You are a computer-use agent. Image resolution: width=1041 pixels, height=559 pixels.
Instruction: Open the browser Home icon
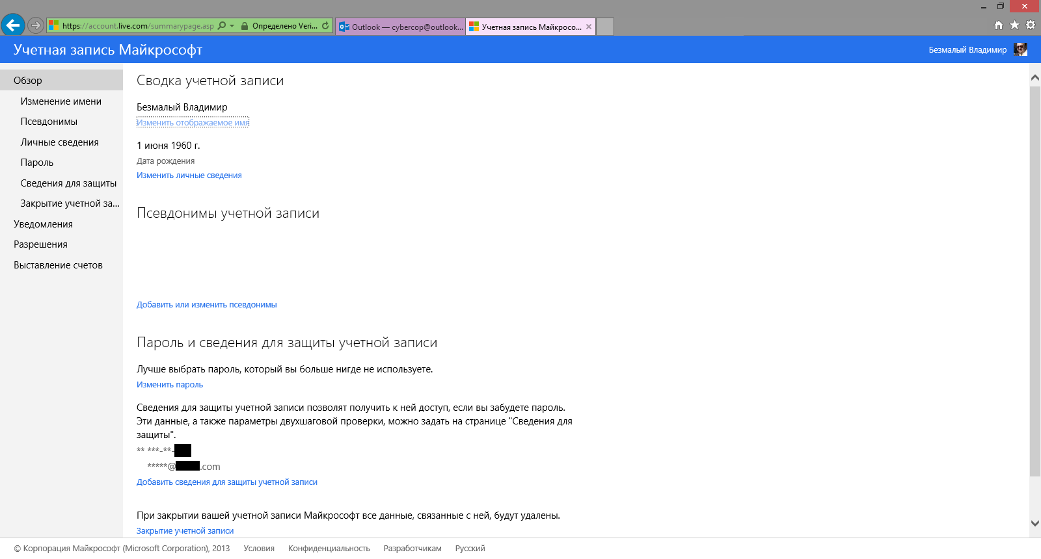[x=999, y=25]
